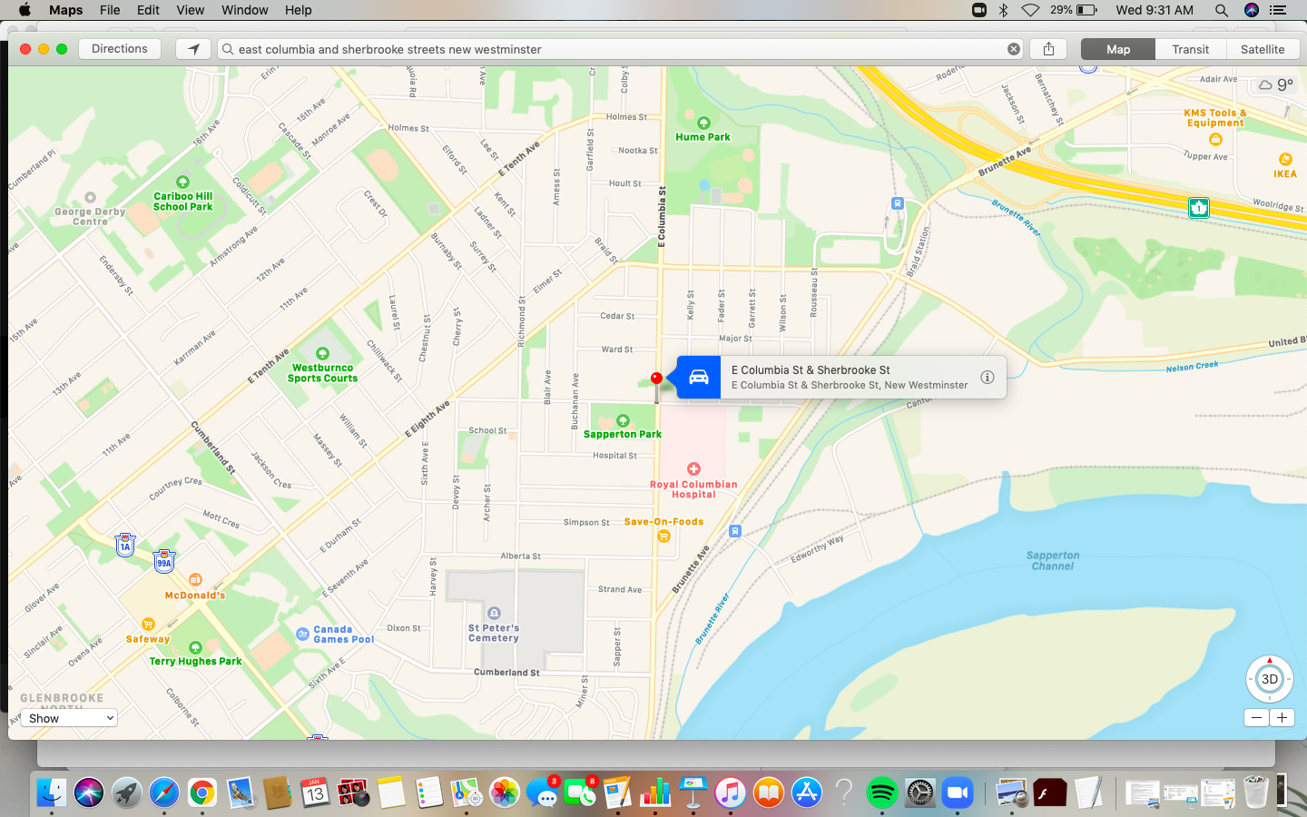The height and width of the screenshot is (817, 1307).
Task: Open System Preferences from the Dock
Action: (x=919, y=792)
